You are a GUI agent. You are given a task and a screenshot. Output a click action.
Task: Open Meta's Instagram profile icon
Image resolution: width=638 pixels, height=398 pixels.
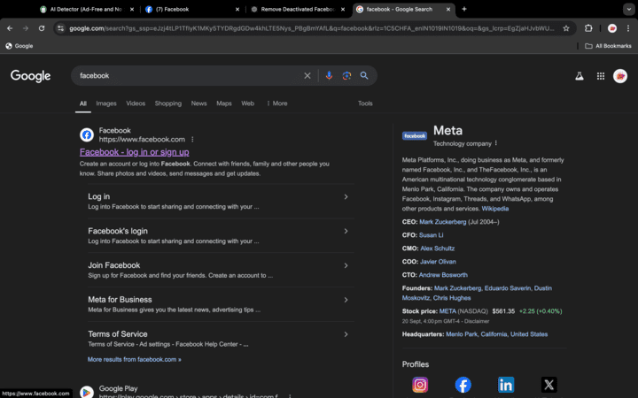coord(420,385)
